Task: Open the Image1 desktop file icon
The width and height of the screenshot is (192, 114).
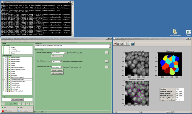Action: coord(188,32)
